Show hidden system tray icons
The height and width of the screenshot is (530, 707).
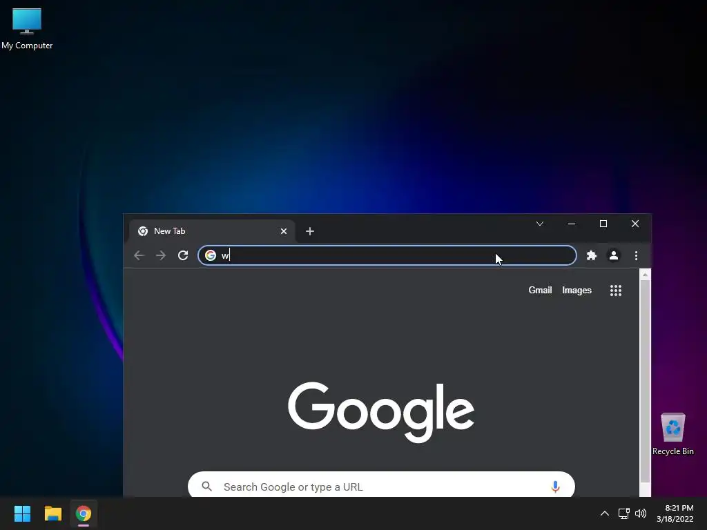click(x=605, y=513)
